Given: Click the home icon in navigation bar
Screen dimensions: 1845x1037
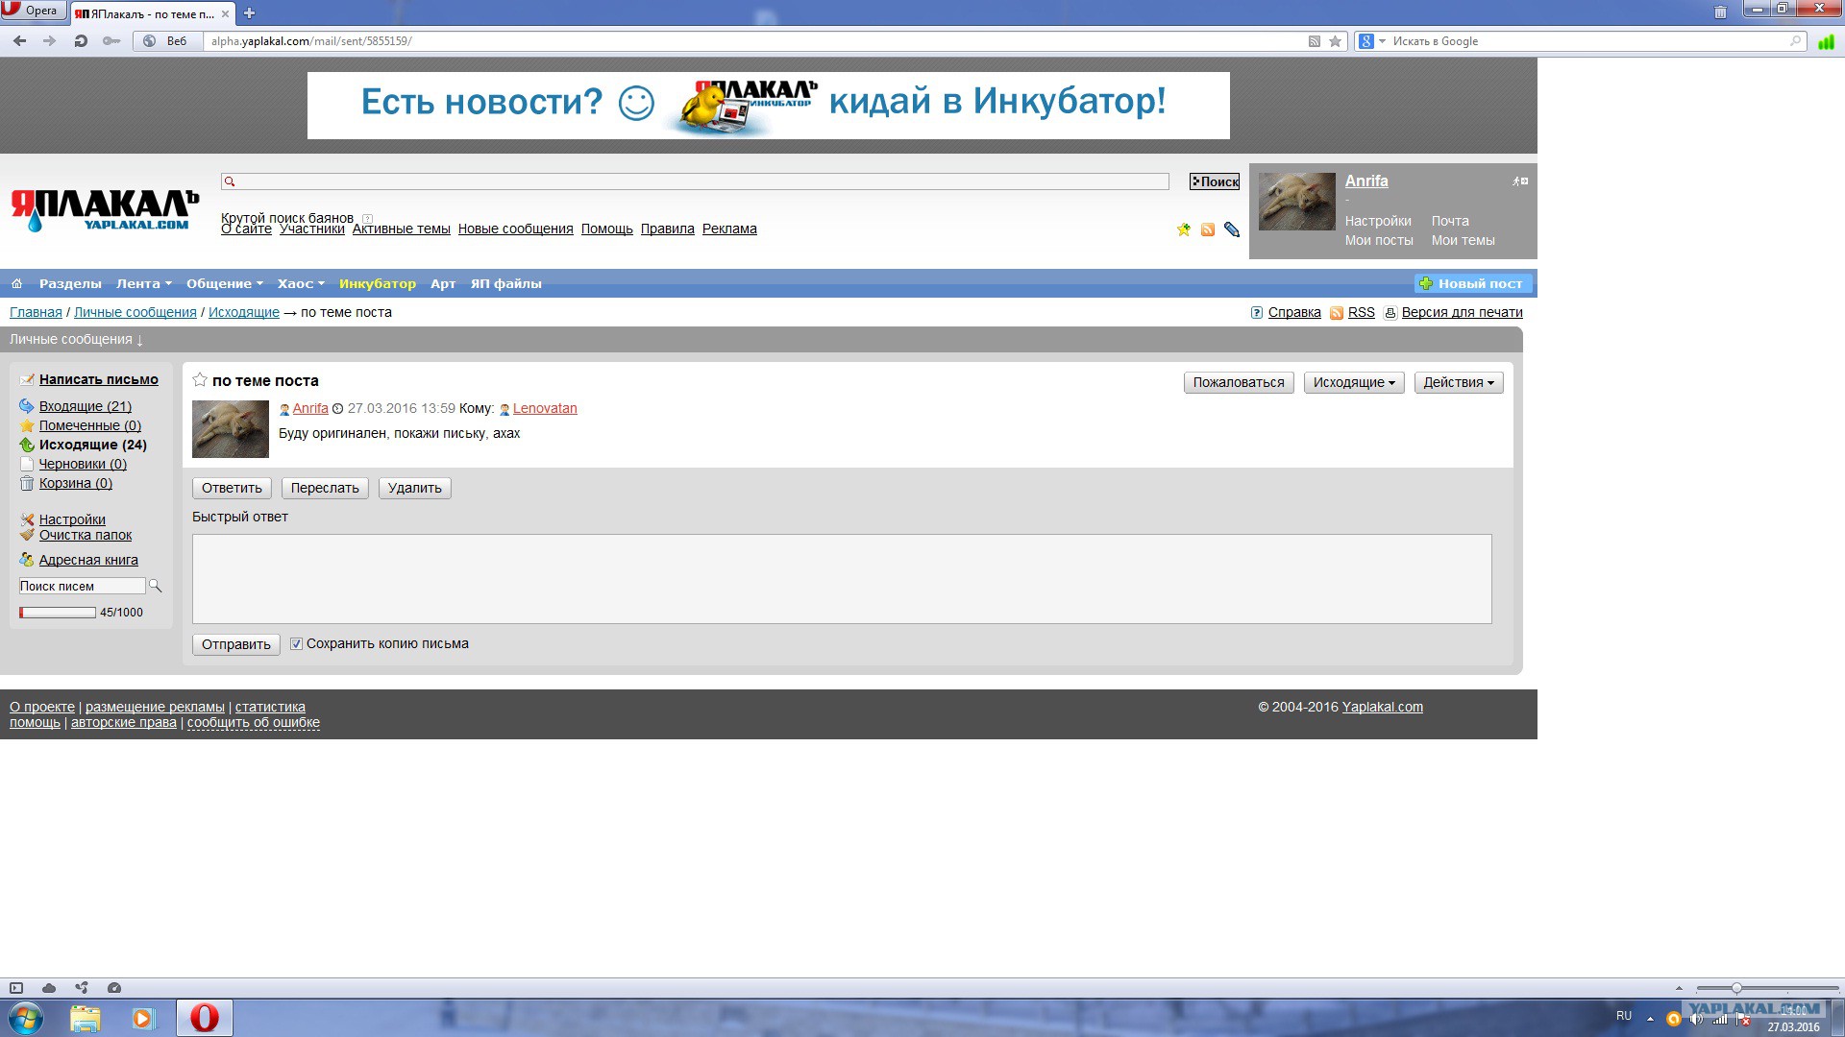Looking at the screenshot, I should [x=16, y=283].
